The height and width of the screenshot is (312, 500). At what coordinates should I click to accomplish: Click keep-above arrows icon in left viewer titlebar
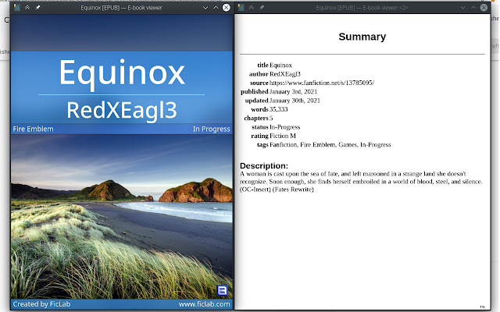27,7
